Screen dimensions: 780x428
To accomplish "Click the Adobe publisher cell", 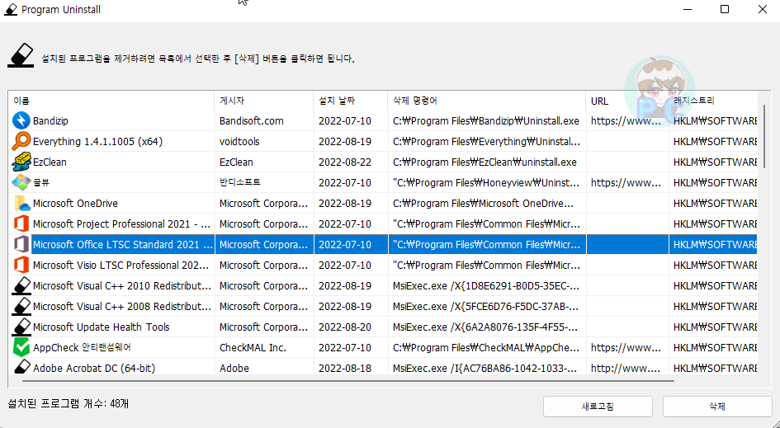I will (234, 369).
